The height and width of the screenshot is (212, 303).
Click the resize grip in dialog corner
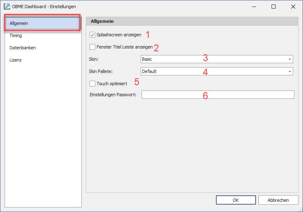click(x=301, y=210)
